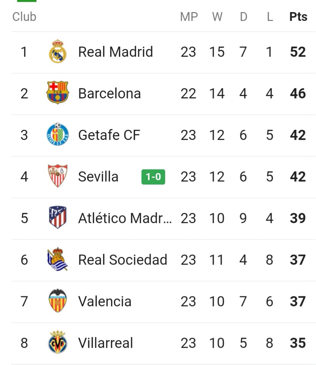The width and height of the screenshot is (316, 365).
Task: Tap the green 1-0 live score badge
Action: pos(153,177)
